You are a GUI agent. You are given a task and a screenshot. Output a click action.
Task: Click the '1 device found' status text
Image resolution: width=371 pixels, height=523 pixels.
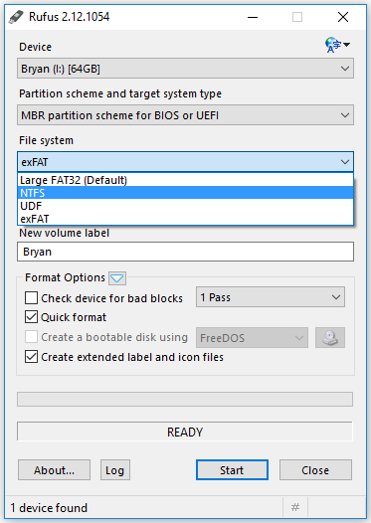[x=49, y=508]
